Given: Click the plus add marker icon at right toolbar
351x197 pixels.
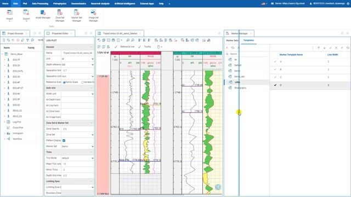Looking at the screenshot, I should click(342, 48).
